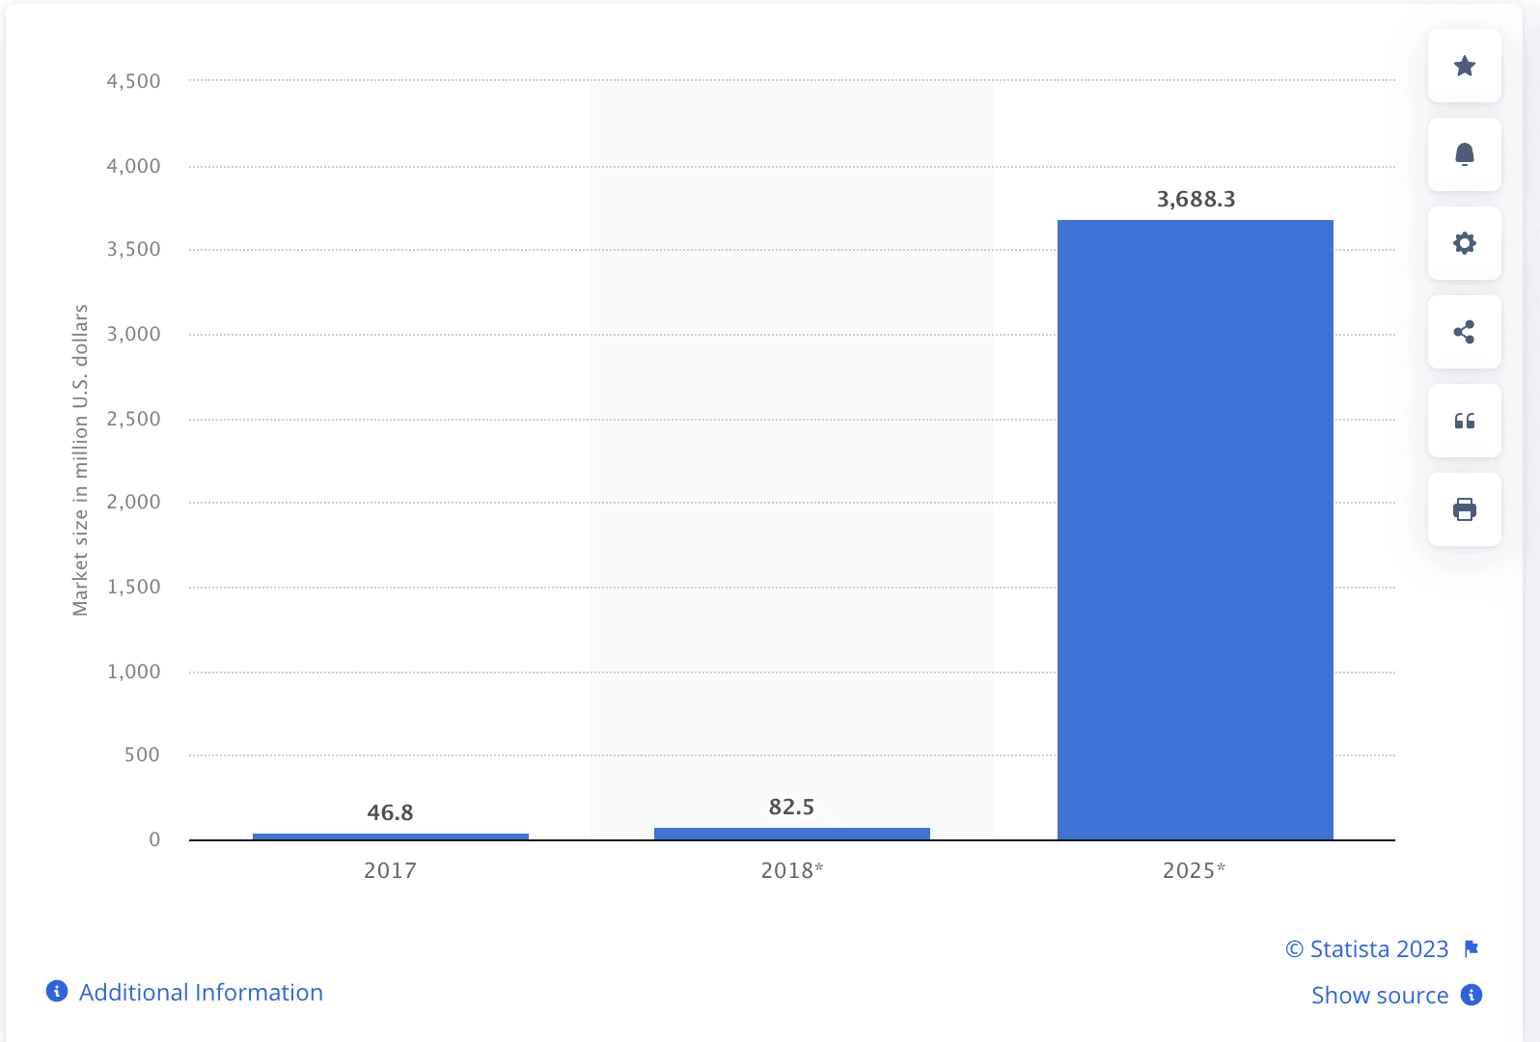
Task: Click the 2018* x-axis label
Action: point(792,870)
